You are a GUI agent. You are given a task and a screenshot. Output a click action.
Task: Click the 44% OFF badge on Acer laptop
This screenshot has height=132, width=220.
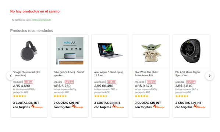[x=111, y=82]
